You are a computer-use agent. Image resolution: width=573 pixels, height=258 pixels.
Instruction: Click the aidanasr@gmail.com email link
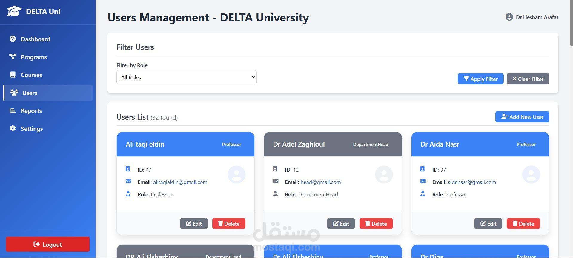(472, 182)
